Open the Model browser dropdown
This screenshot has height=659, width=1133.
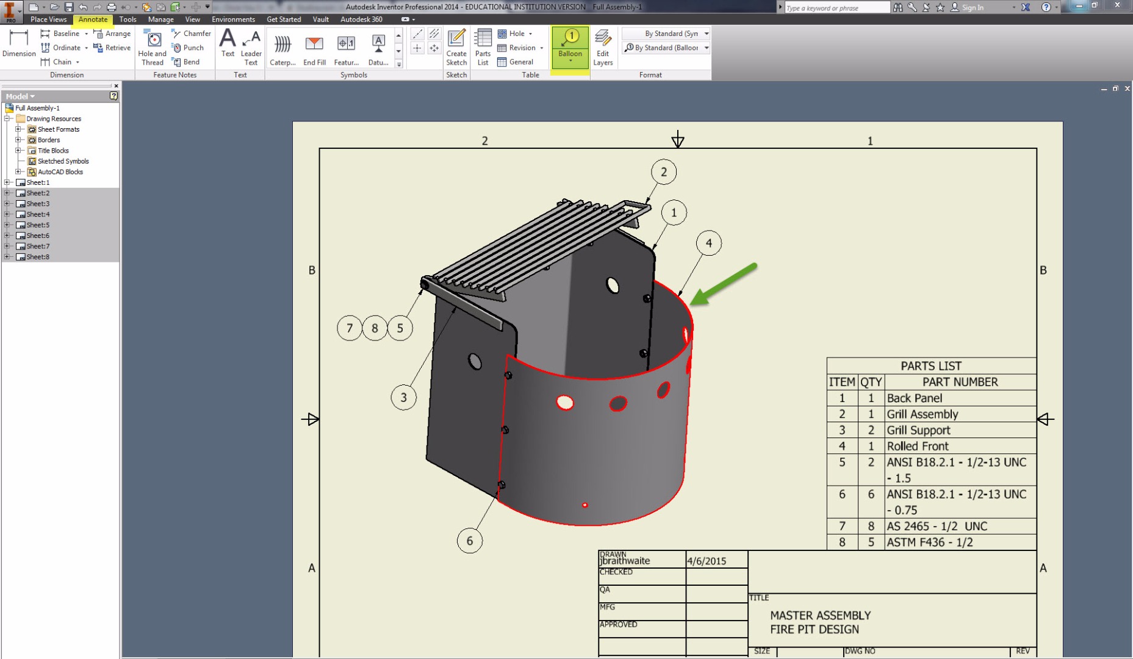tap(20, 96)
